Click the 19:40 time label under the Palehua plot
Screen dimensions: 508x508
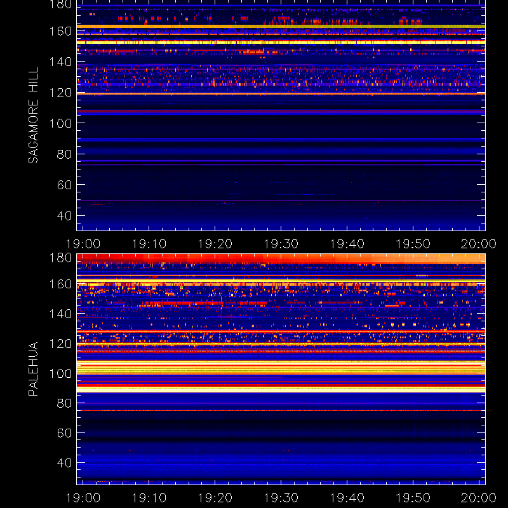click(347, 498)
